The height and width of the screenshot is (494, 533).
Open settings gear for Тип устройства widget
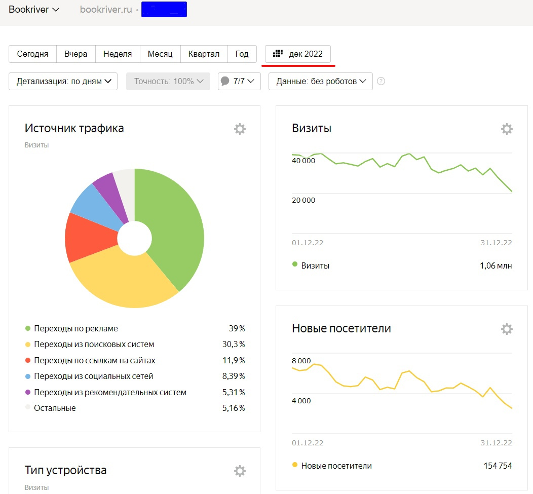pyautogui.click(x=240, y=471)
